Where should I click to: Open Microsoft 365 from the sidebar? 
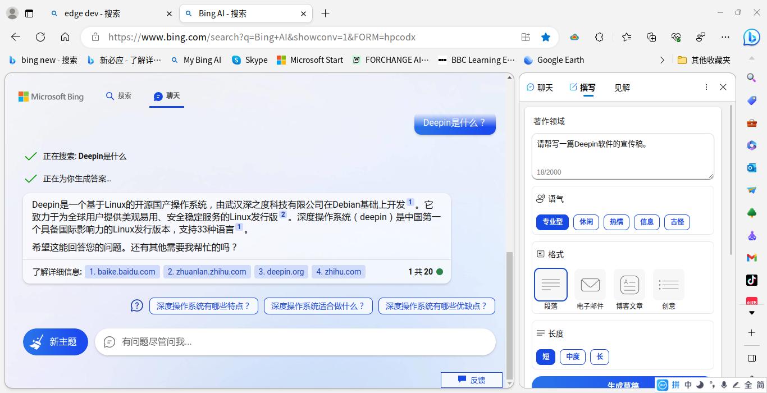751,145
